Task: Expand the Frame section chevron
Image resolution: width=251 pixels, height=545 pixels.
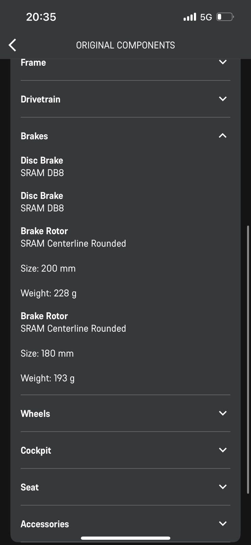Action: pyautogui.click(x=222, y=62)
